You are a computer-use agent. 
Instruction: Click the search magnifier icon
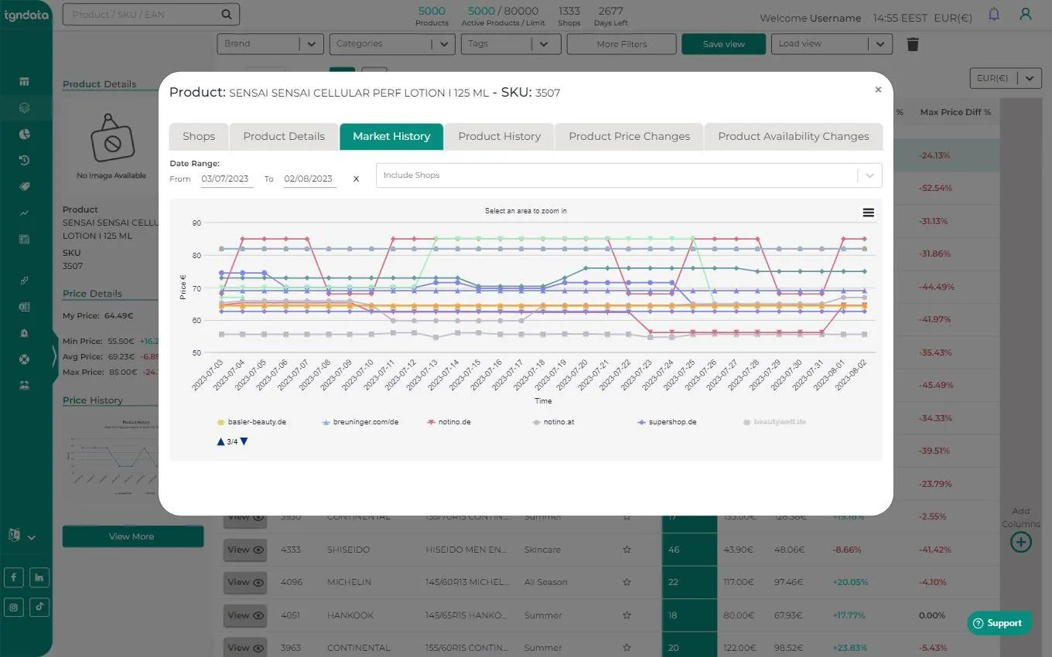click(226, 14)
